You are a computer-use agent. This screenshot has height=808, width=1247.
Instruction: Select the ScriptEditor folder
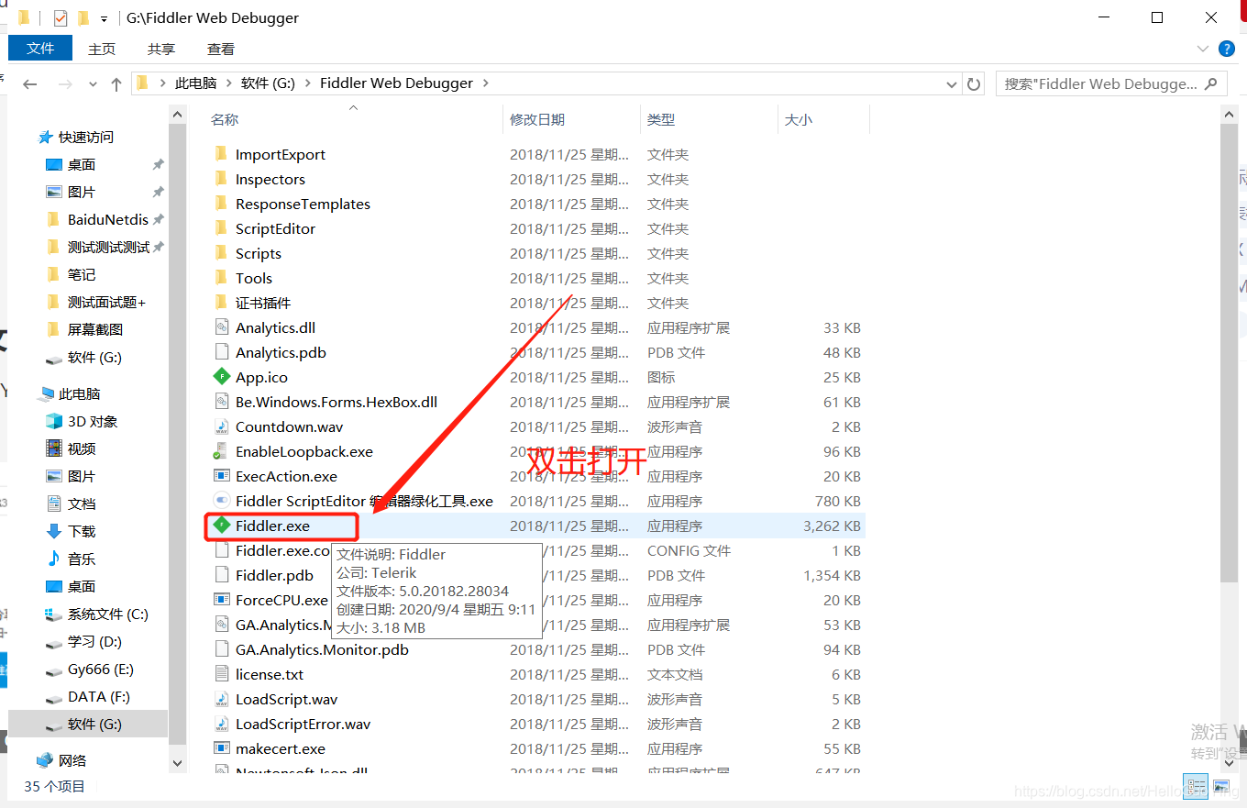tap(275, 228)
